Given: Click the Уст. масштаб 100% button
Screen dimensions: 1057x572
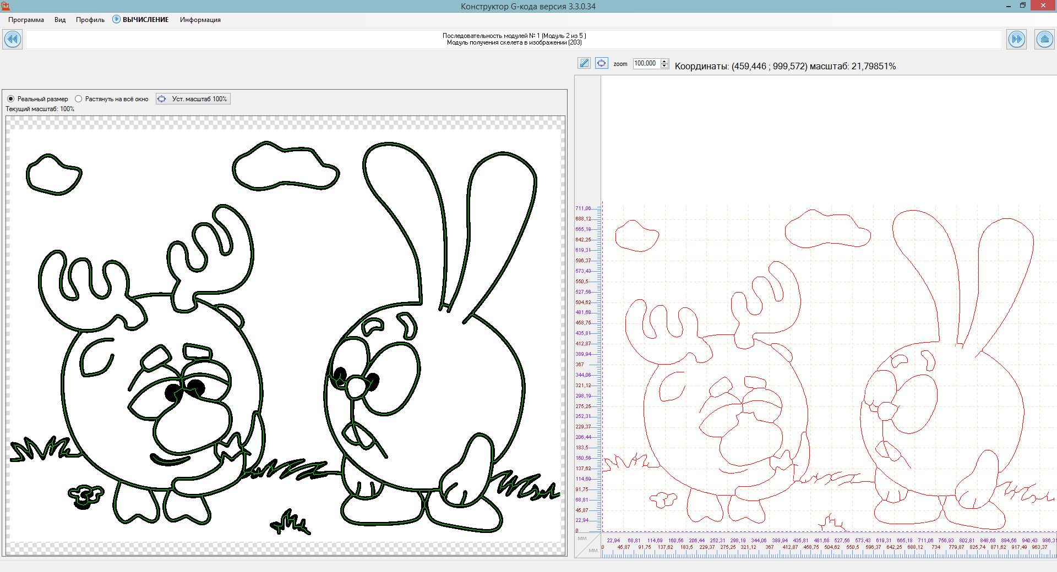Looking at the screenshot, I should click(x=193, y=99).
